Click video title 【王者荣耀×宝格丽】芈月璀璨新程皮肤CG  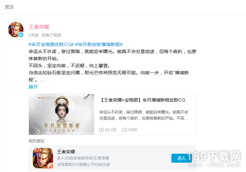[142, 100]
